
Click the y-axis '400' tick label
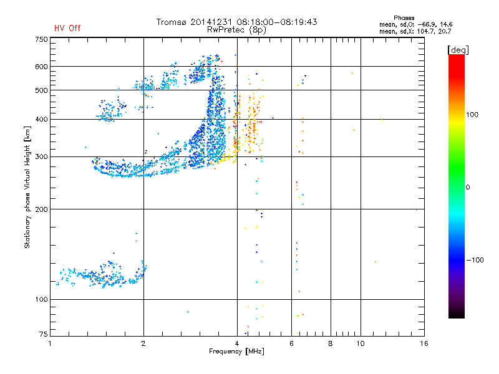41,119
